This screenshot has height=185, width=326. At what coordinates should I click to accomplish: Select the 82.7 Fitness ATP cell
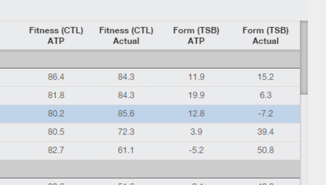point(56,150)
